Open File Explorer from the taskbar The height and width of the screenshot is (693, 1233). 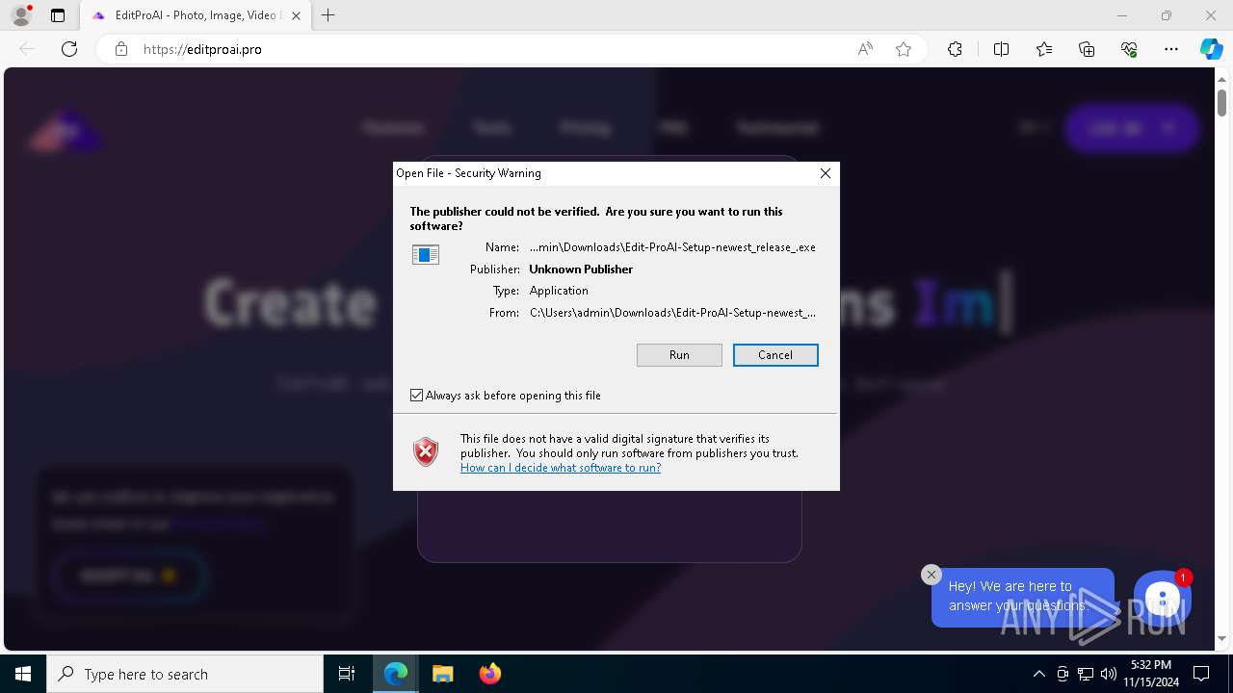tap(442, 674)
